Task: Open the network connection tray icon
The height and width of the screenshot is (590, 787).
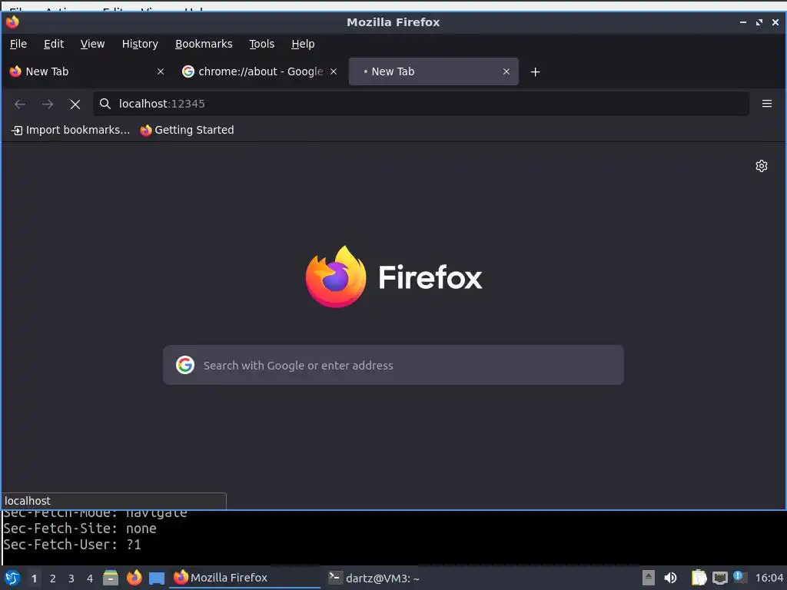Action: click(719, 578)
